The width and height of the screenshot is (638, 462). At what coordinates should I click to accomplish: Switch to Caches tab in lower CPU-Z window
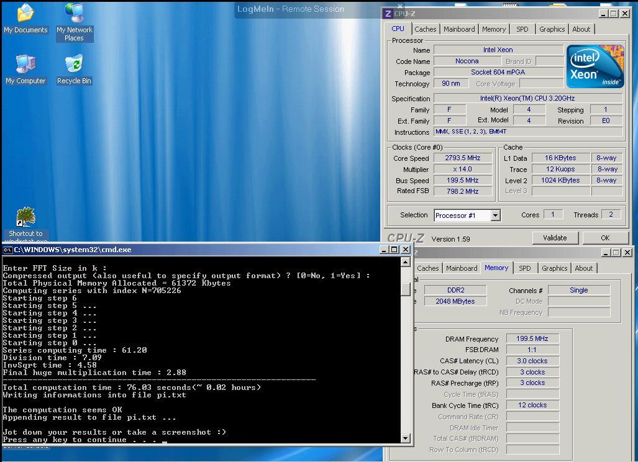coord(427,268)
